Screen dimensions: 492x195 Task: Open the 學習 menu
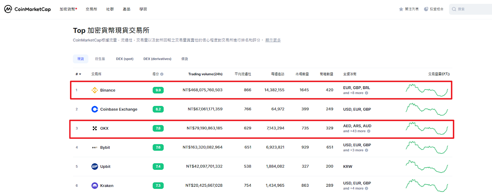(143, 9)
